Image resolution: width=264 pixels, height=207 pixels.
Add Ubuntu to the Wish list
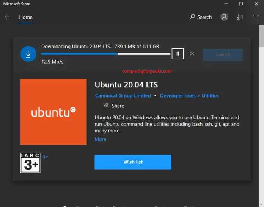pyautogui.click(x=133, y=162)
